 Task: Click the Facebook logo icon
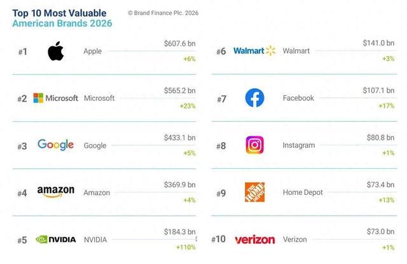(254, 98)
